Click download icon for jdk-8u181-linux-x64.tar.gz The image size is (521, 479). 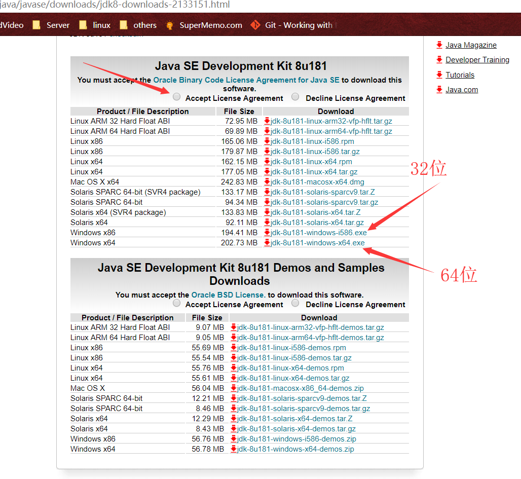(267, 172)
